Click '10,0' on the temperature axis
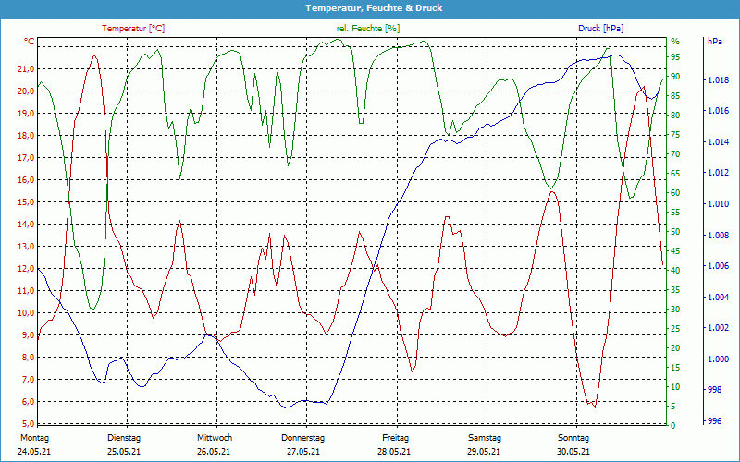The height and width of the screenshot is (462, 740). click(26, 313)
